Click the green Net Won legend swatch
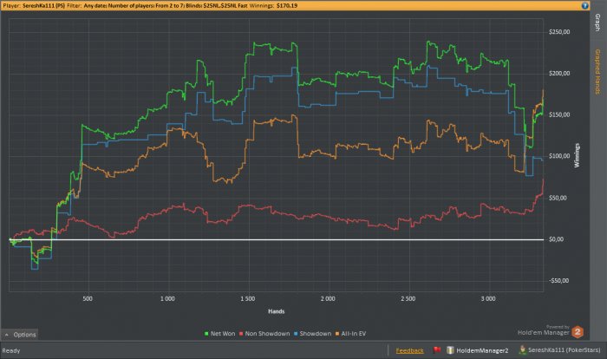The width and height of the screenshot is (607, 359). (206, 334)
